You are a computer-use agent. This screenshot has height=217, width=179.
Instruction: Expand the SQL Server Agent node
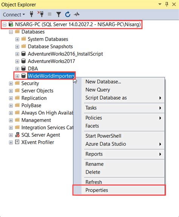click(11, 135)
